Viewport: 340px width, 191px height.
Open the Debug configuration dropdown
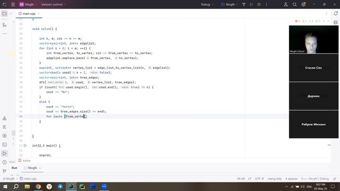point(207,4)
